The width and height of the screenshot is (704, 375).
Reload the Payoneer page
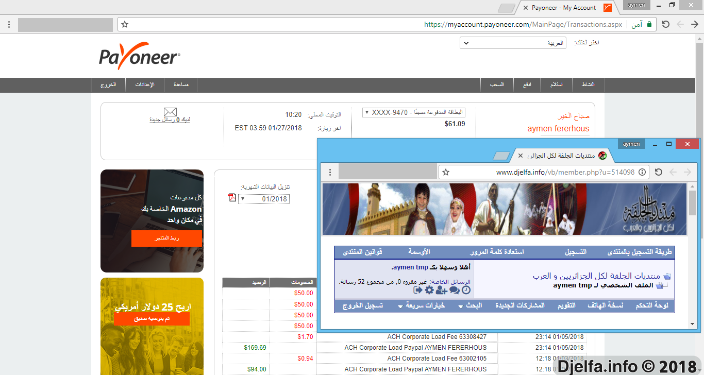[665, 24]
